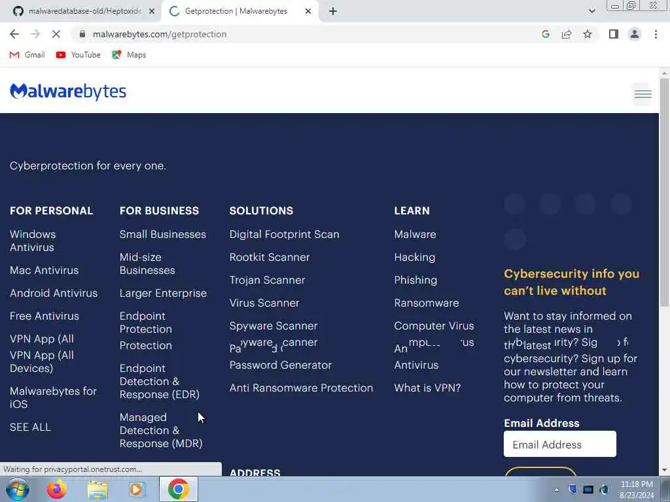Open Small Businesses link
The height and width of the screenshot is (502, 670).
[x=163, y=235]
